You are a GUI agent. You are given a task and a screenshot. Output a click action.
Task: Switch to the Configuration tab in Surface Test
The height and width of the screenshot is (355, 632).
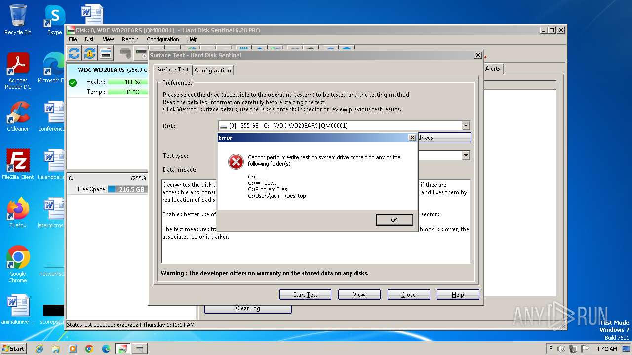pos(212,71)
